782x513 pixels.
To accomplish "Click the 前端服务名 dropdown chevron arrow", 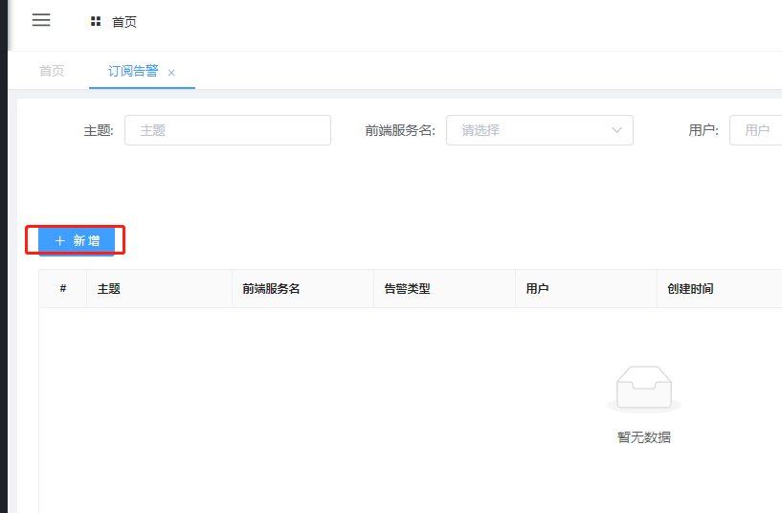I will (x=617, y=130).
